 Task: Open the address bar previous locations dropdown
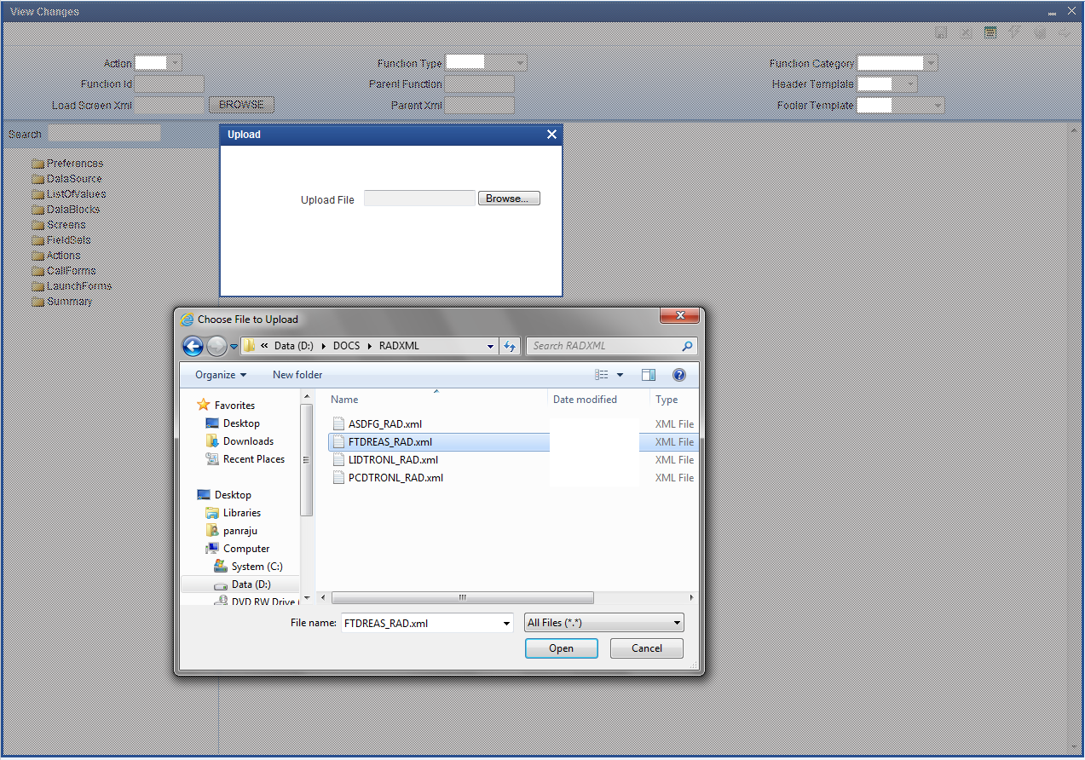click(x=490, y=346)
